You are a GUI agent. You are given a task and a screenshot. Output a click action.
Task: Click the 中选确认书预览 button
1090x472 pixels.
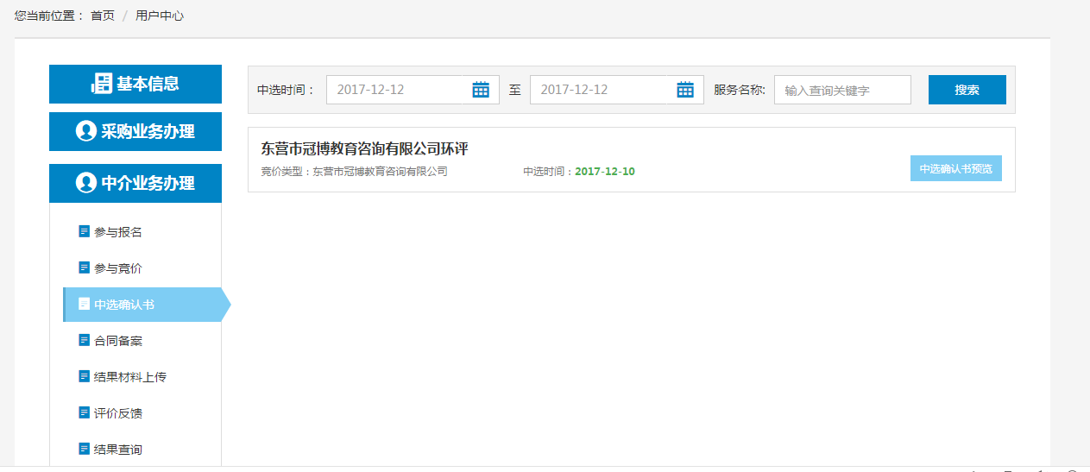955,169
